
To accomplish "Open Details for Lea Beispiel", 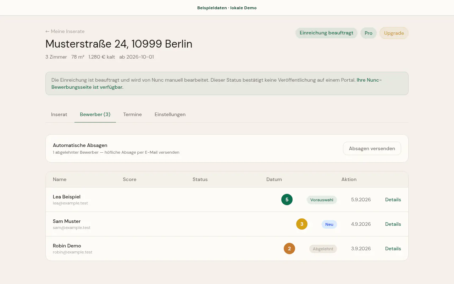I will click(x=393, y=200).
